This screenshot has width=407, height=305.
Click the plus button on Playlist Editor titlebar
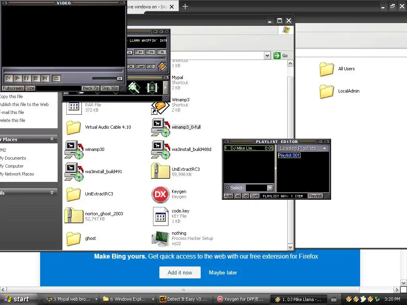click(226, 142)
